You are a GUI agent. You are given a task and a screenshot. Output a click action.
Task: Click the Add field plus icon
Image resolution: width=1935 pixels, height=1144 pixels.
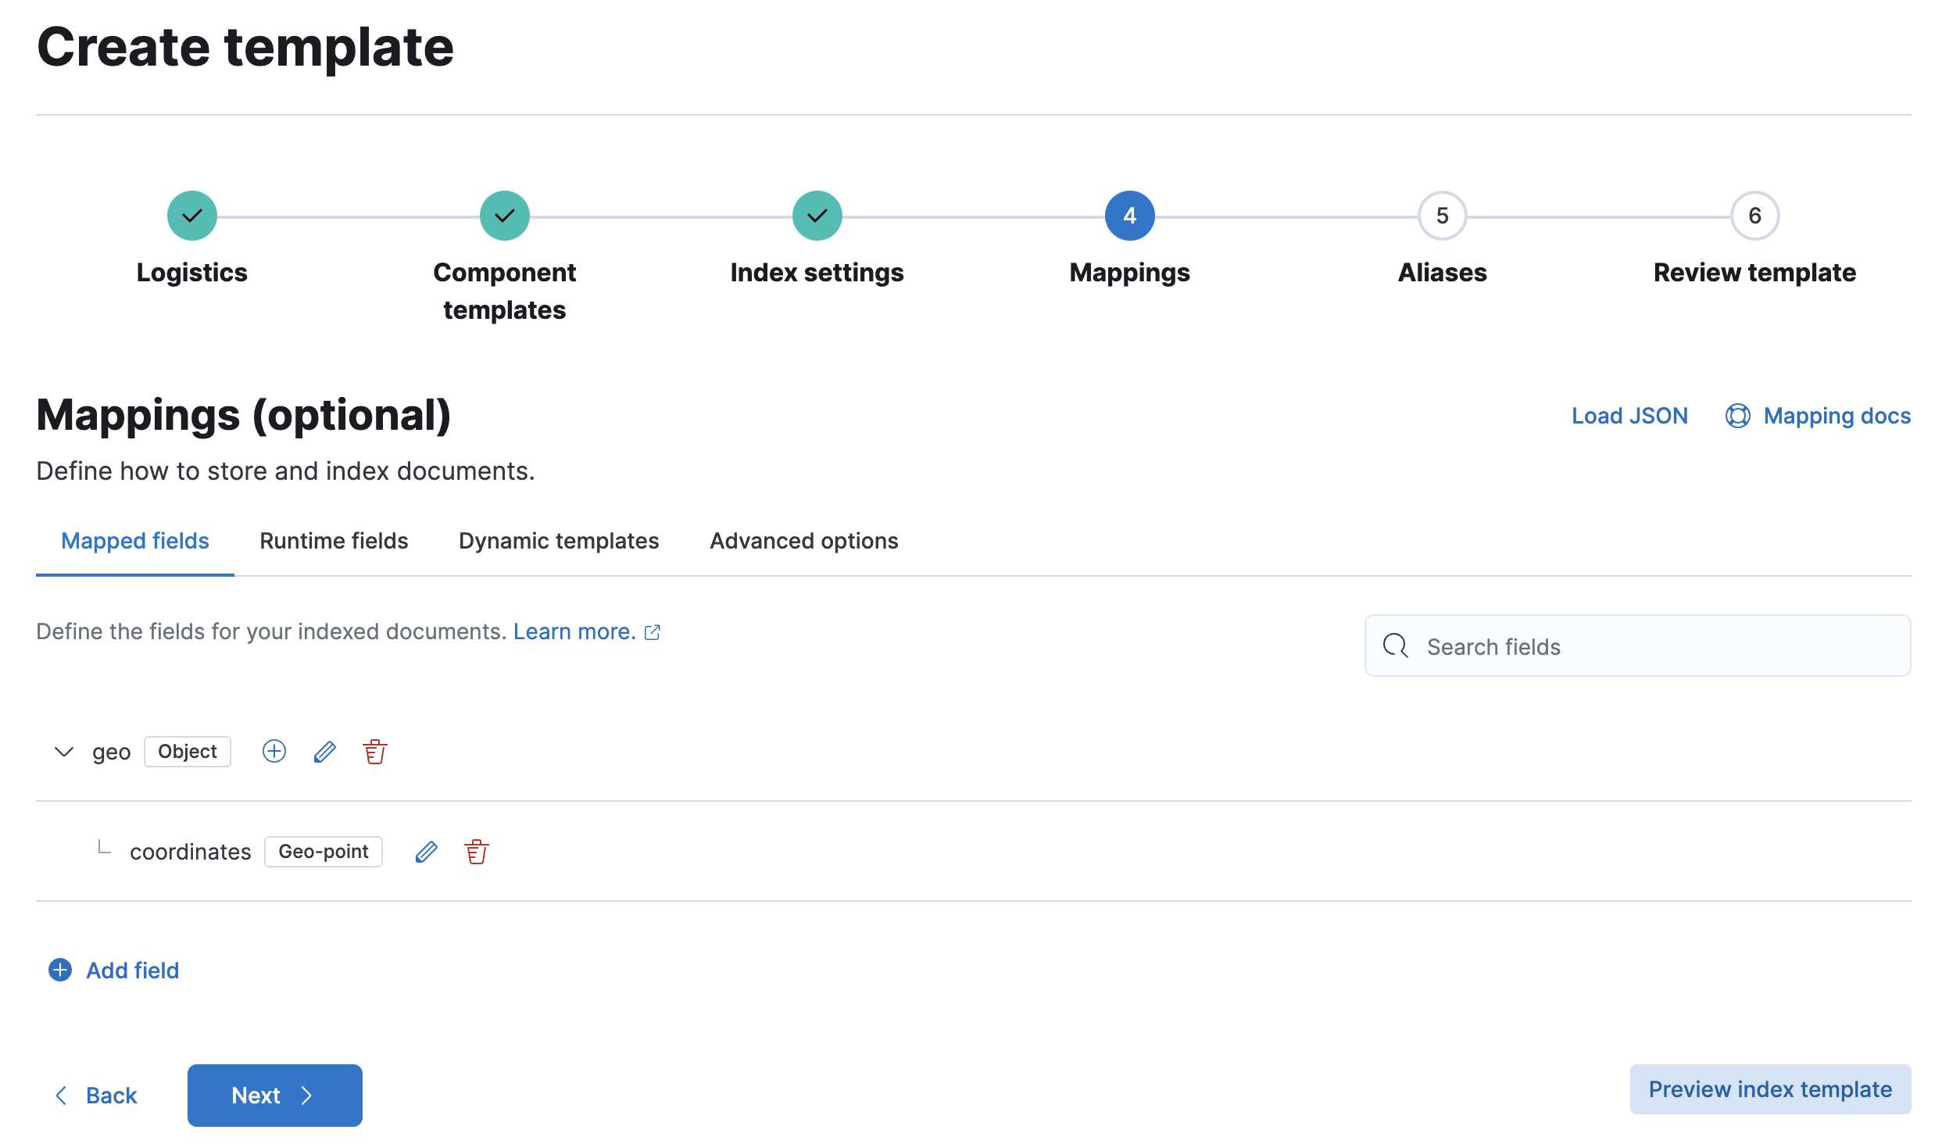tap(60, 970)
